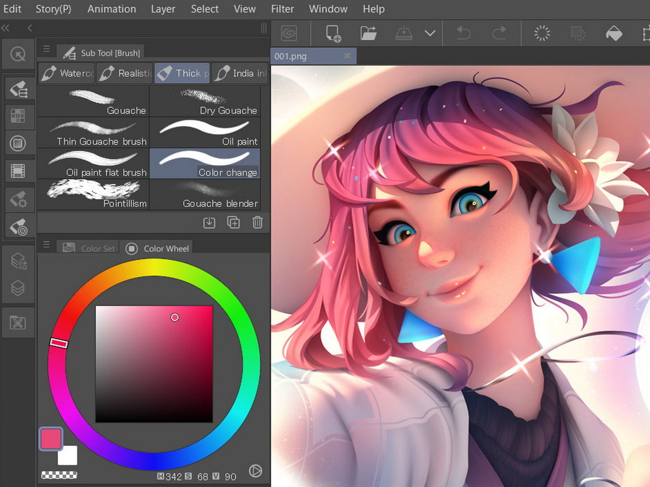
Task: Click the Undo arrow in toolbar
Action: 463,33
